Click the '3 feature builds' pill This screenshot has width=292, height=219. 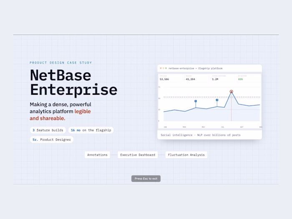coord(48,130)
